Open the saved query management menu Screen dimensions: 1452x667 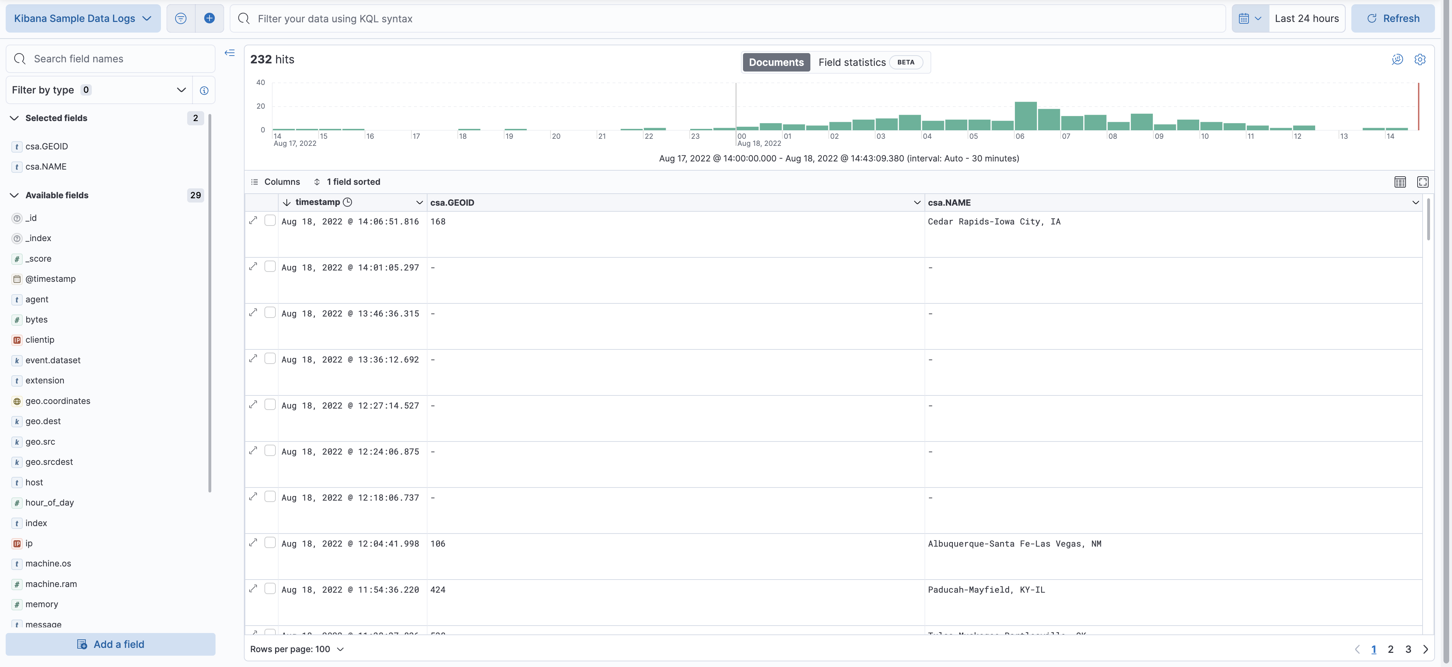tap(180, 18)
